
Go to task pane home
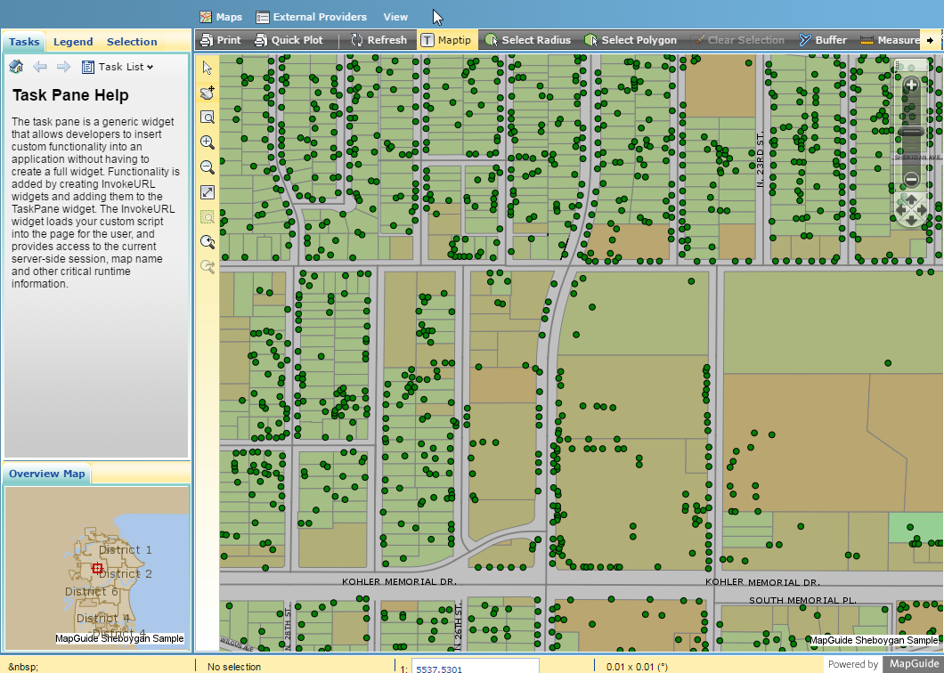(16, 66)
